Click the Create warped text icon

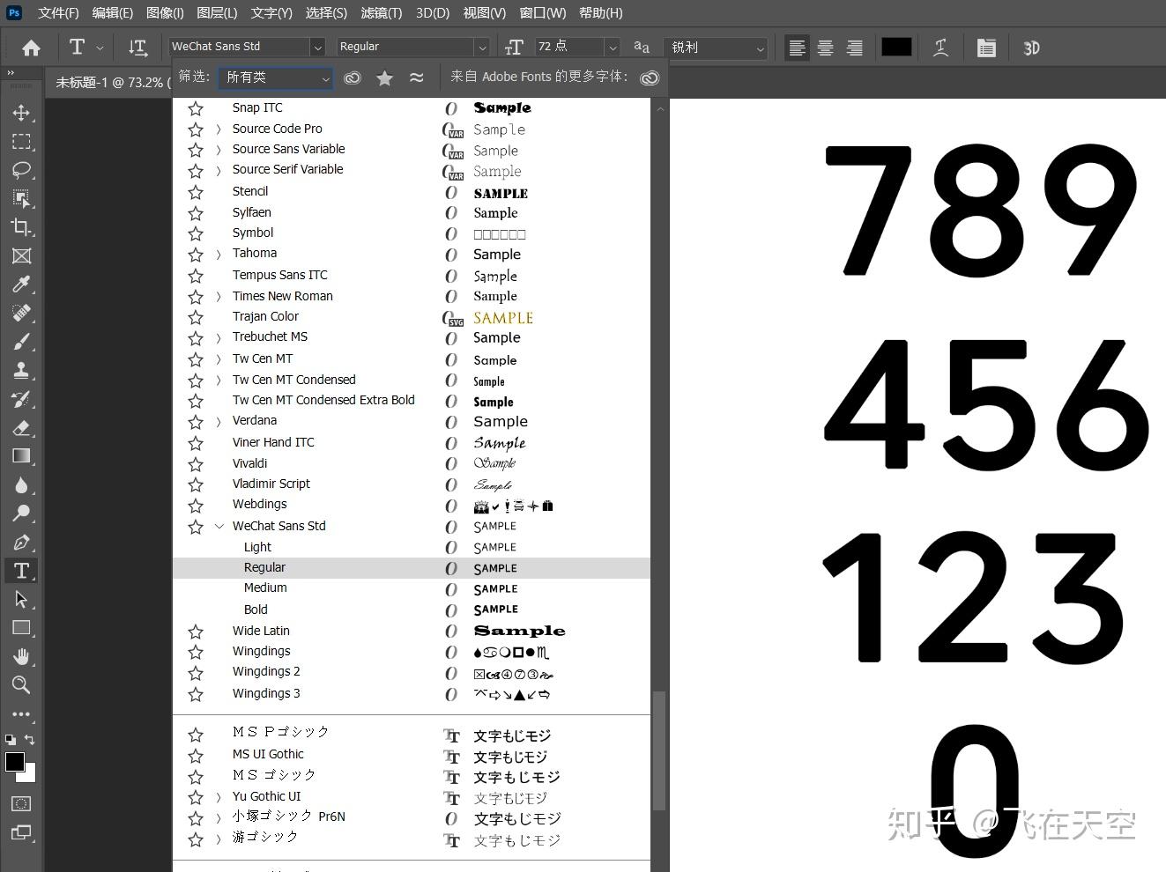tap(940, 47)
